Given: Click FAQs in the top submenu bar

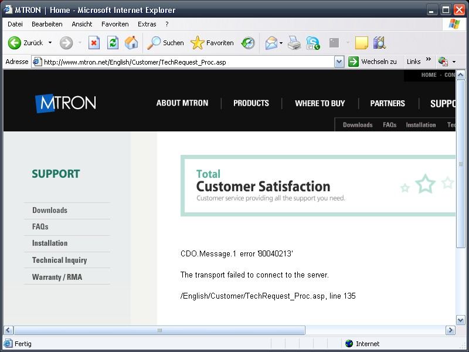Looking at the screenshot, I should coord(389,125).
